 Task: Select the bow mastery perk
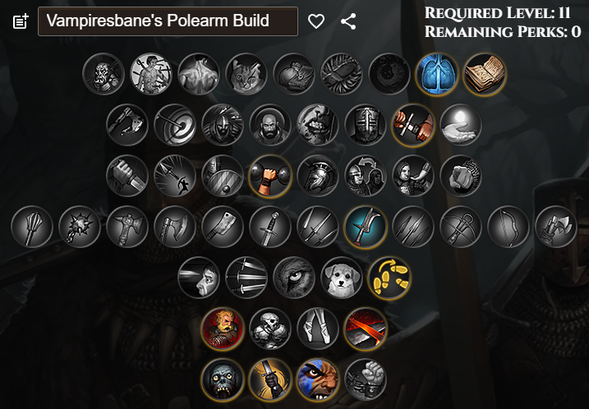(x=508, y=227)
